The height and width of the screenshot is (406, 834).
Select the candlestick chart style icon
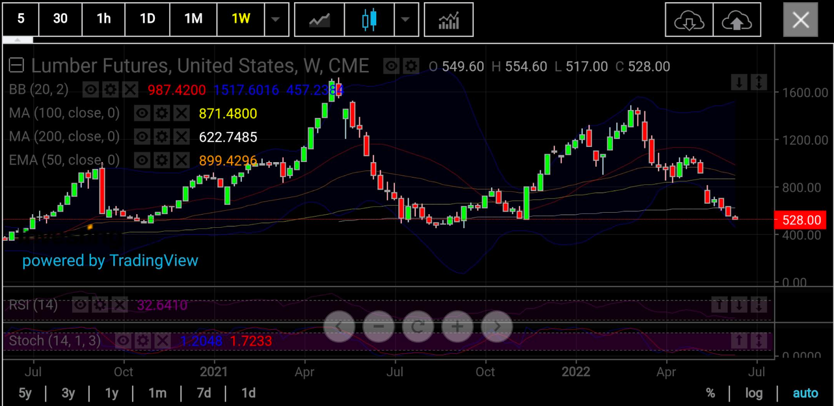369,20
